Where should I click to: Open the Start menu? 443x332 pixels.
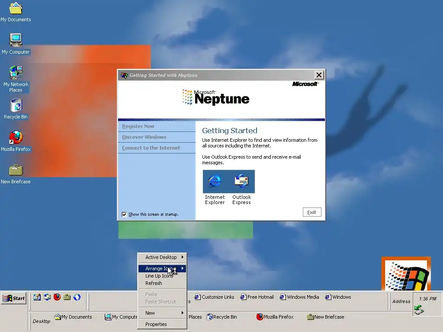click(13, 298)
